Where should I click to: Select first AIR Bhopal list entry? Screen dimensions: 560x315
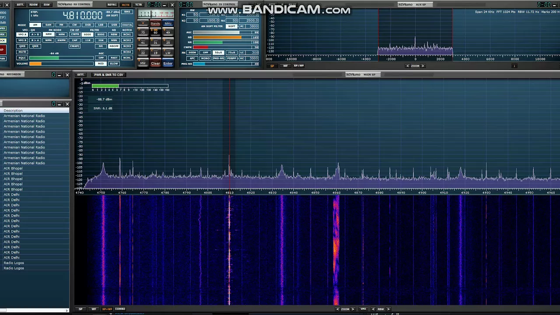coord(13,168)
